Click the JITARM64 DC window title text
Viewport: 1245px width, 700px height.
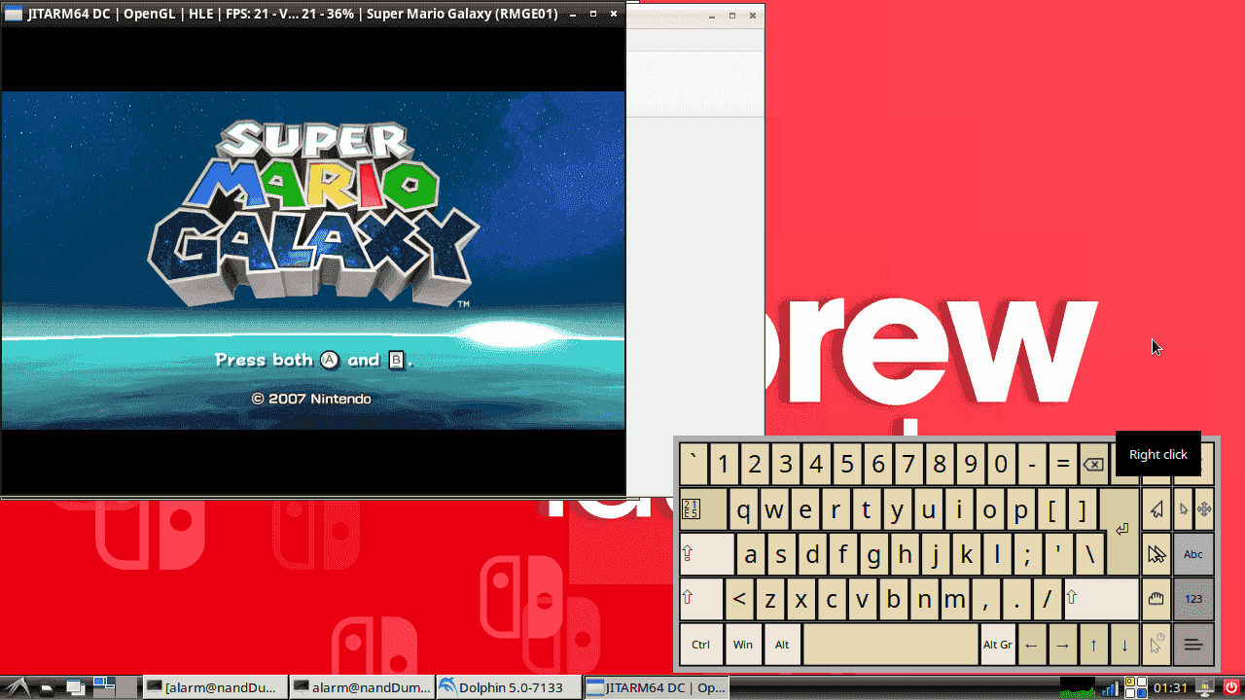pos(293,14)
